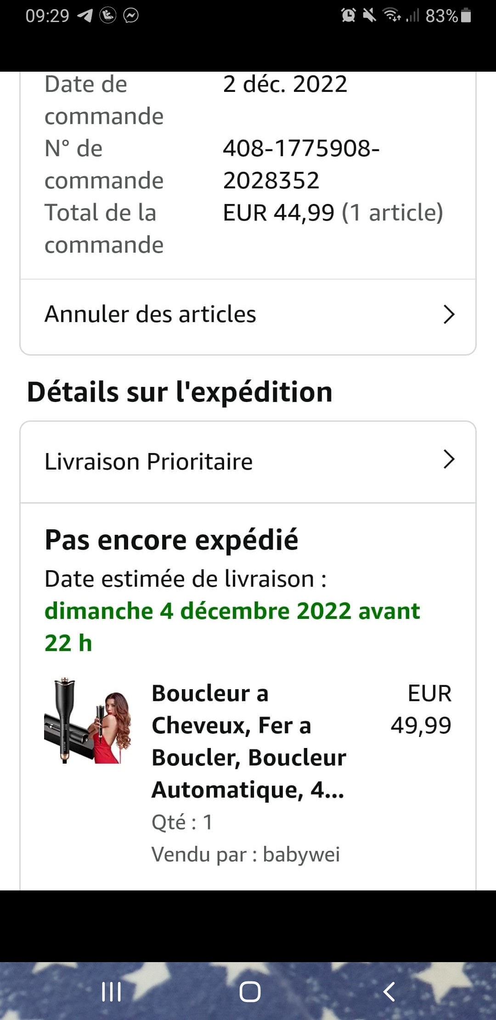Screen dimensions: 496x1020
Task: Tap the seller name babywei
Action: [x=301, y=855]
